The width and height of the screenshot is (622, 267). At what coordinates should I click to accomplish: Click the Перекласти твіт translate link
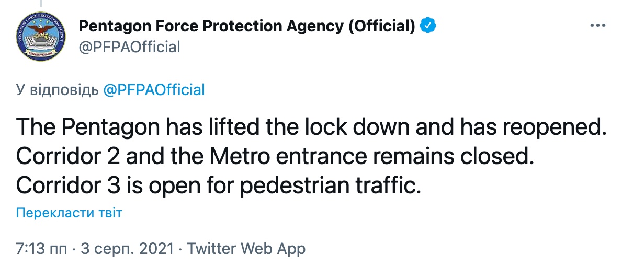point(70,213)
